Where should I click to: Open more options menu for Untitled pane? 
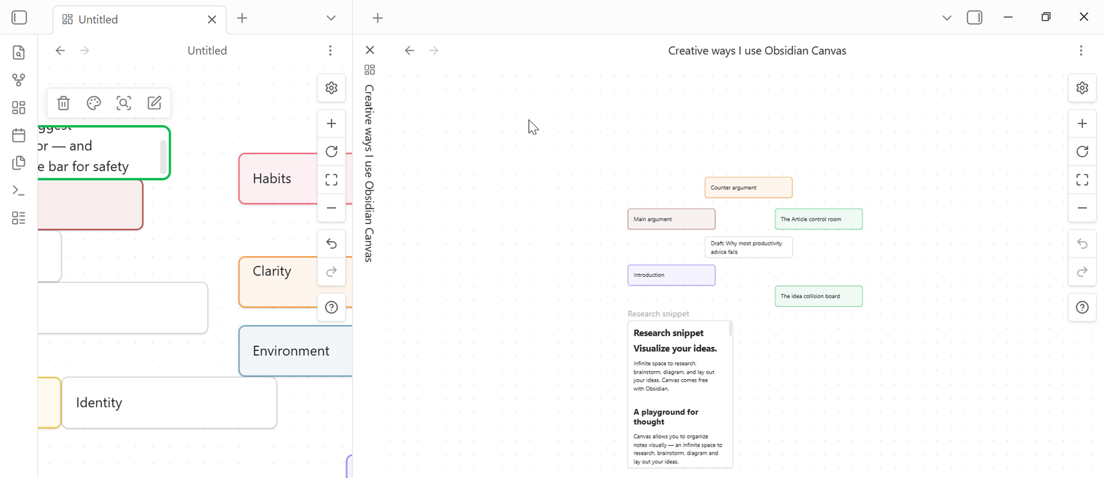pos(330,50)
